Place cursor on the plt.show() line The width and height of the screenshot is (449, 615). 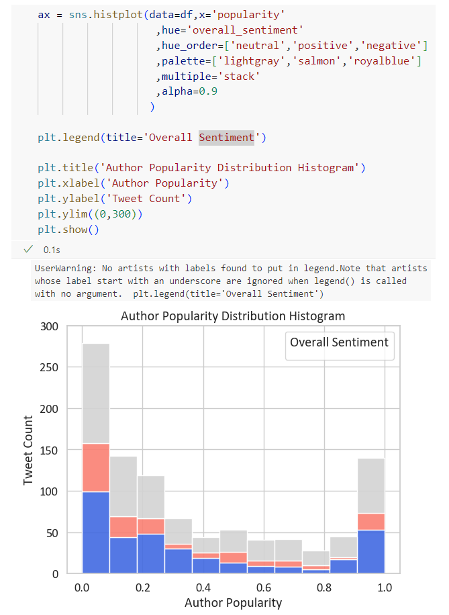(x=68, y=229)
